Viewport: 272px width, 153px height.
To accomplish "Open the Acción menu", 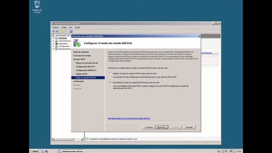I will [64, 27].
